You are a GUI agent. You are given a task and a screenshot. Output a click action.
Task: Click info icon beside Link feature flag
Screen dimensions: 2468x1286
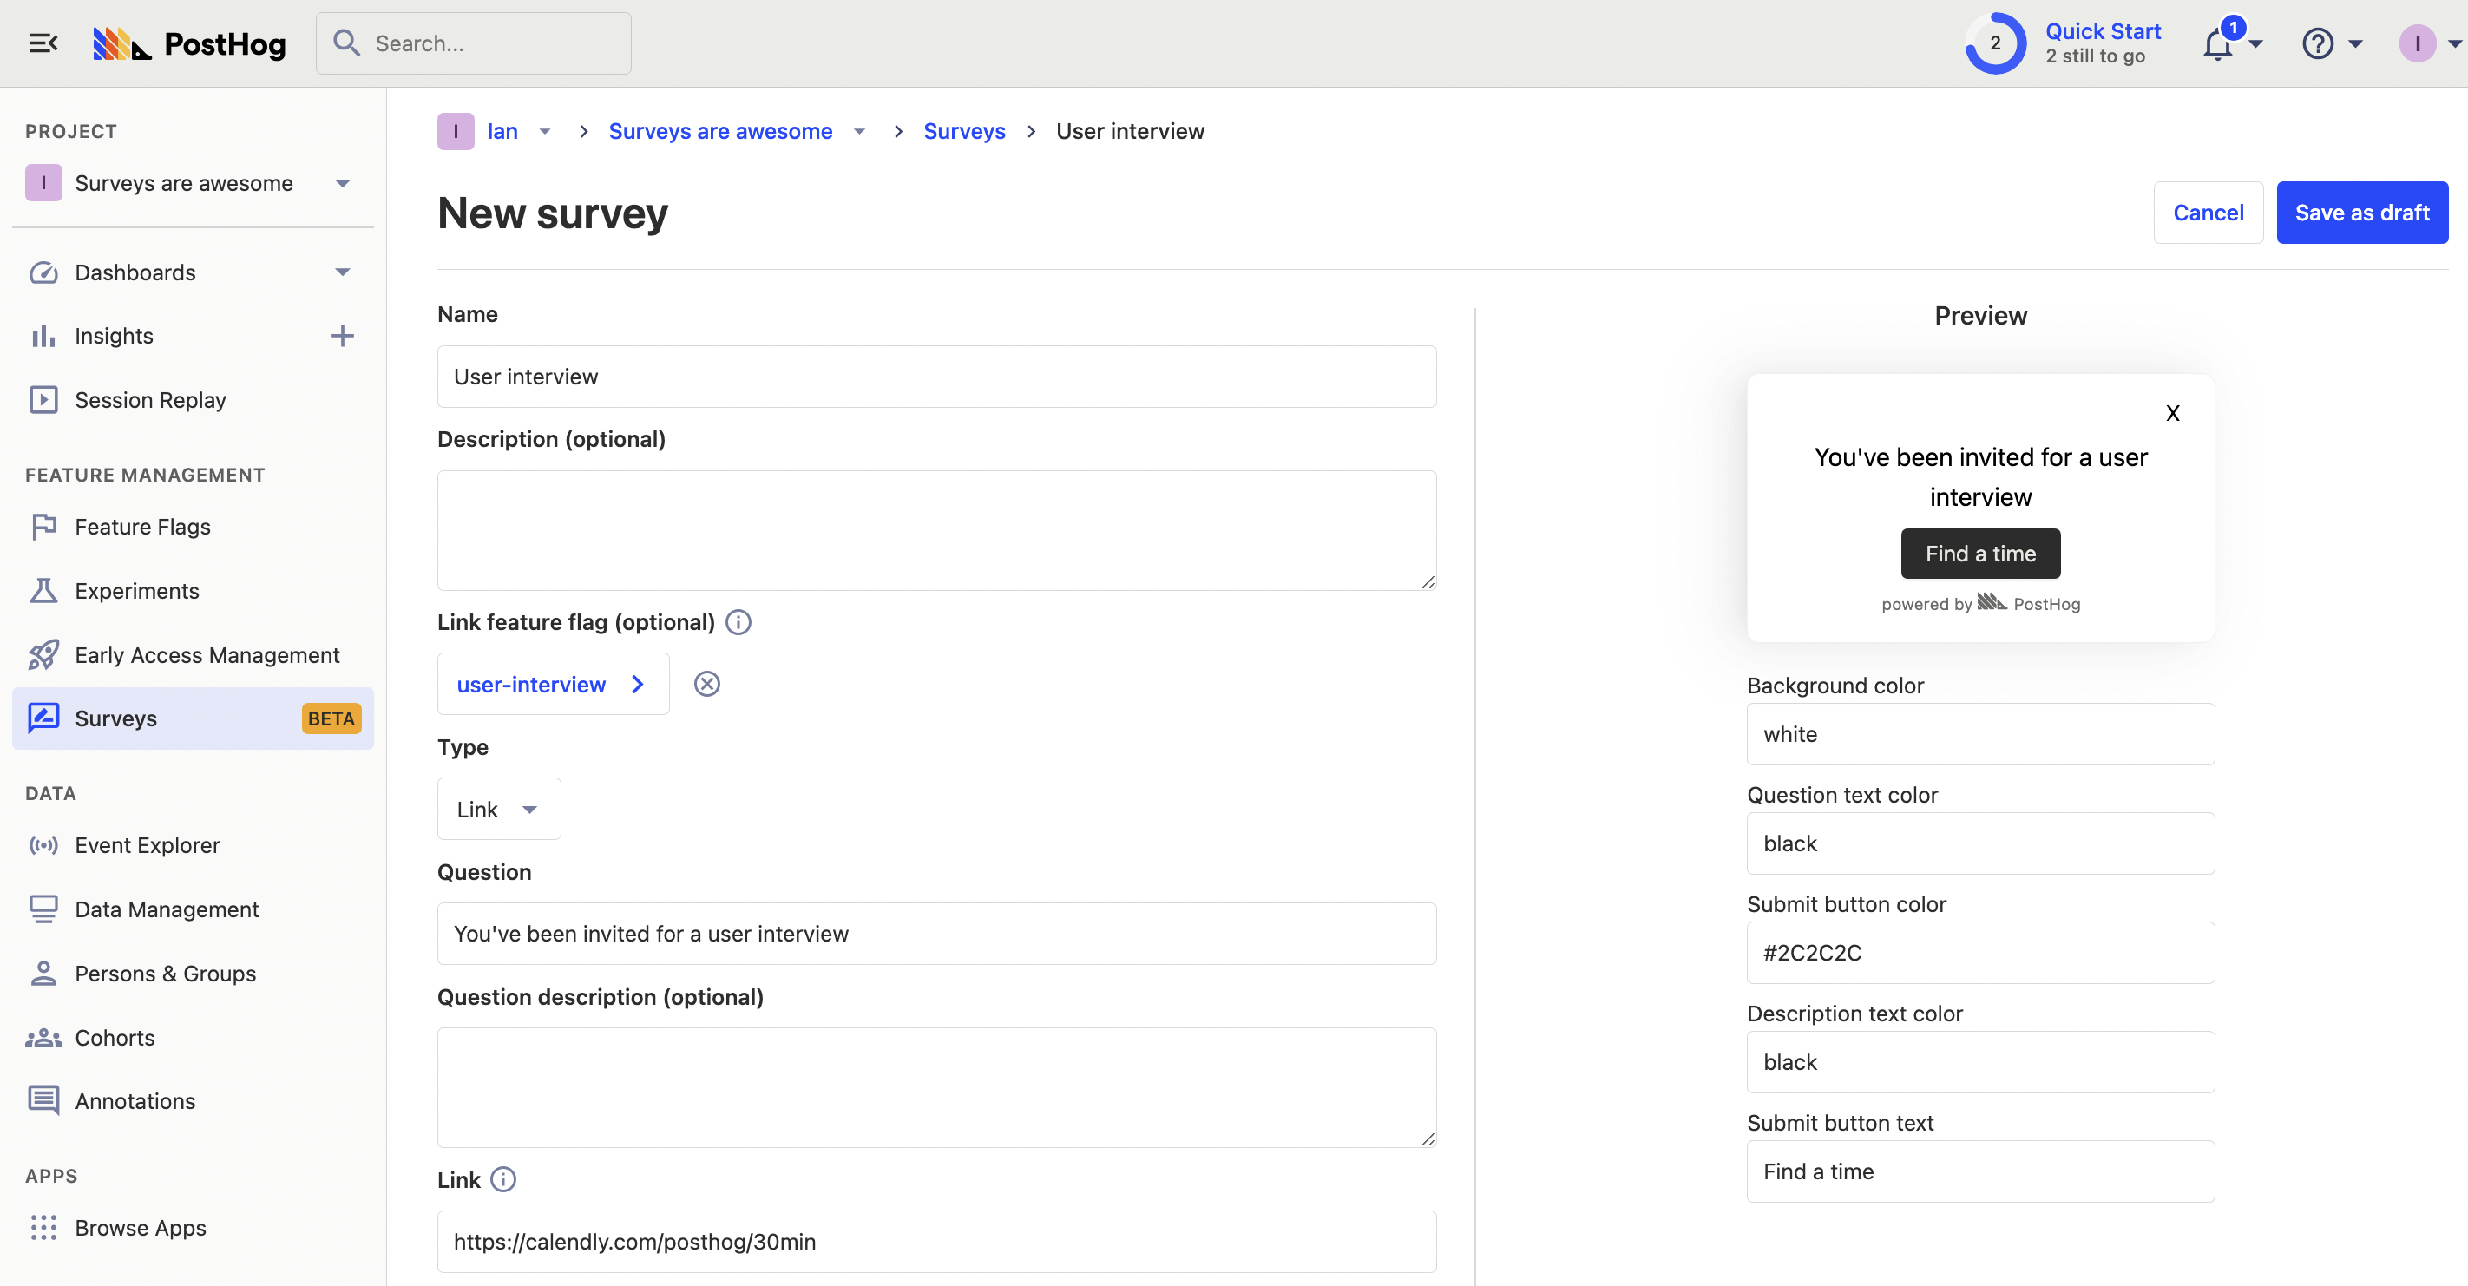[738, 623]
